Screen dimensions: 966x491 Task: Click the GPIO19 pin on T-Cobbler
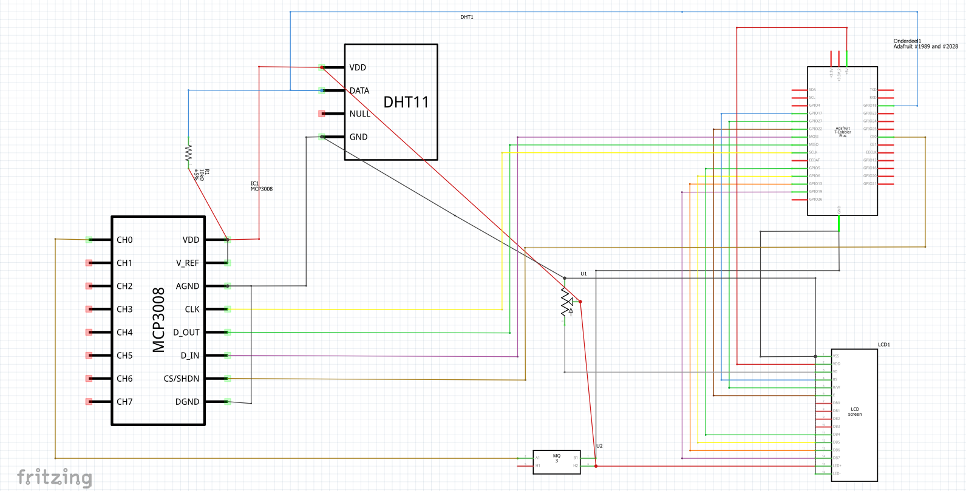tap(815, 192)
